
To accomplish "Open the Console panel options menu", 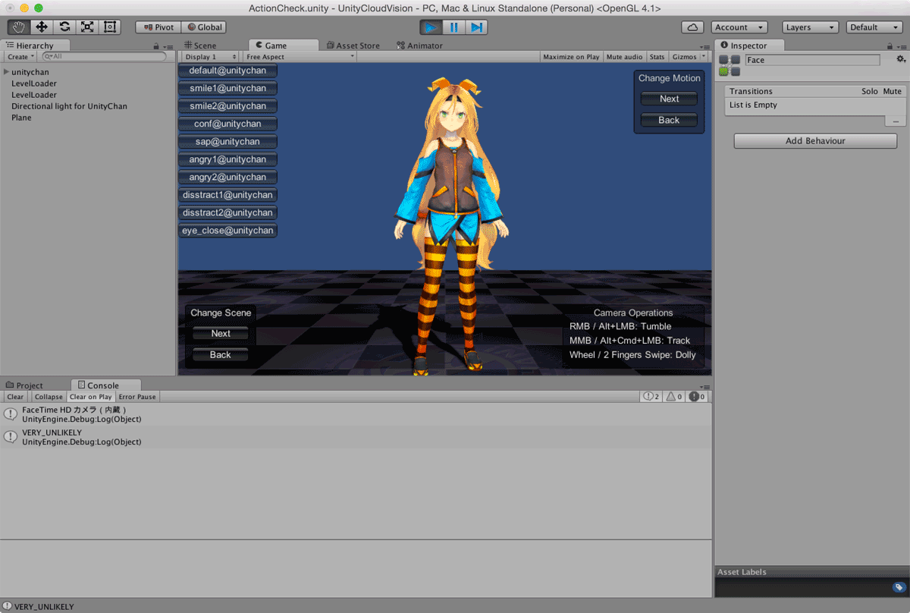I will pos(705,387).
